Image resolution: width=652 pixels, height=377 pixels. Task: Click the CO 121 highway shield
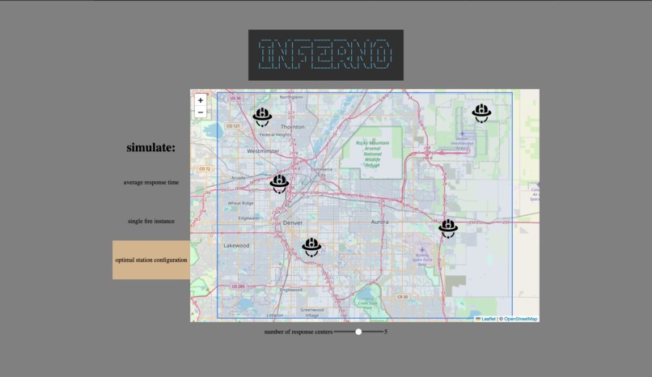click(233, 126)
